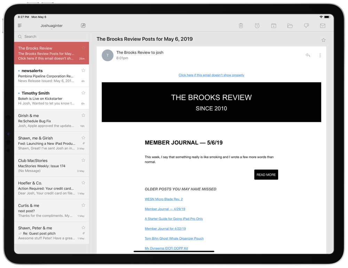Star the open Brooks Review email
This screenshot has width=348, height=268.
[324, 40]
